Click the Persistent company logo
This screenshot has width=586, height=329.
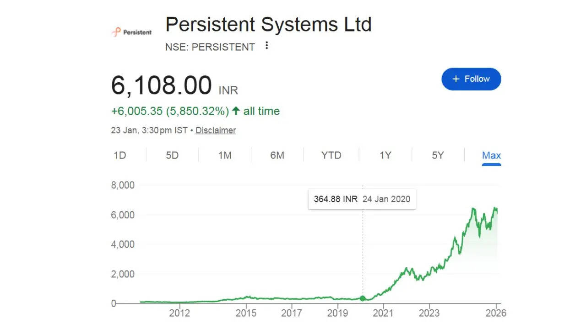pos(131,32)
